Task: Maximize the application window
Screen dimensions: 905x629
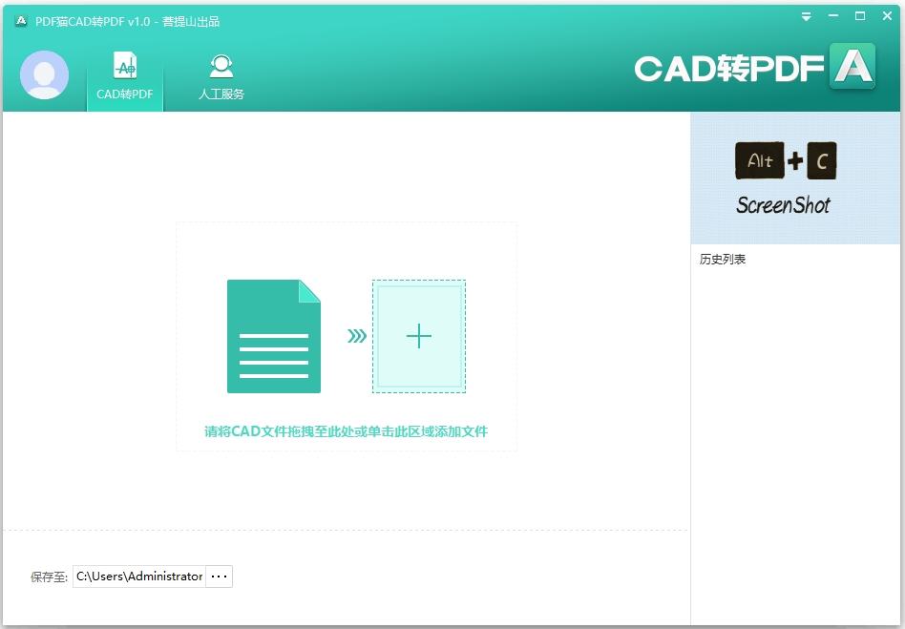Action: [860, 16]
